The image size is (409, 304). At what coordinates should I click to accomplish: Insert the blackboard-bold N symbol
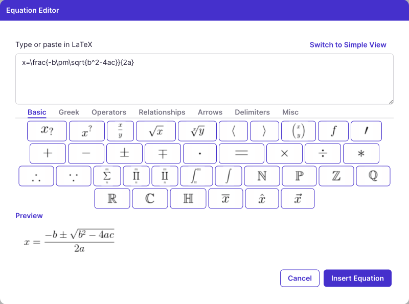[262, 176]
